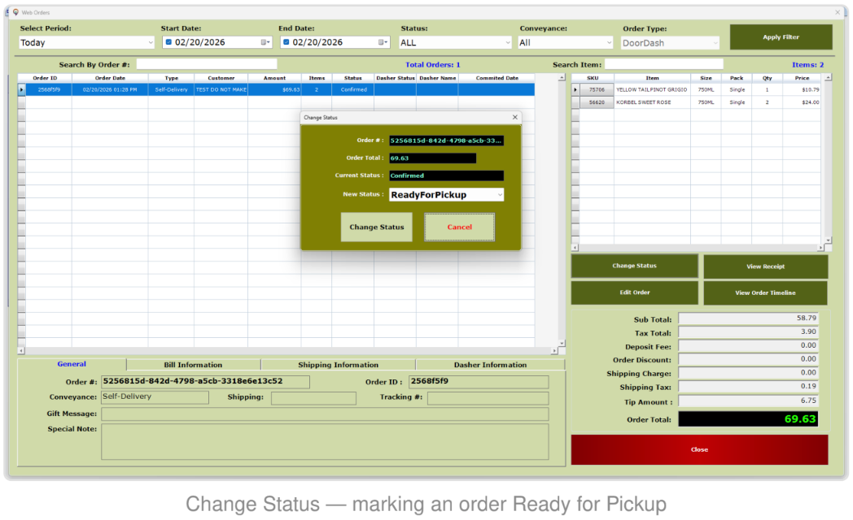This screenshot has height=520, width=853.
Task: Open the End Date calendar picker
Action: click(x=383, y=42)
